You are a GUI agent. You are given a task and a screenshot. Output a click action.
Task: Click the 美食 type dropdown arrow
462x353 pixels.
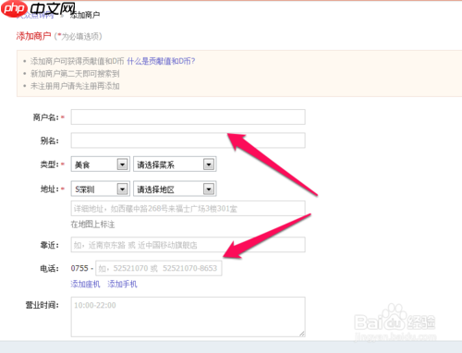pyautogui.click(x=123, y=164)
